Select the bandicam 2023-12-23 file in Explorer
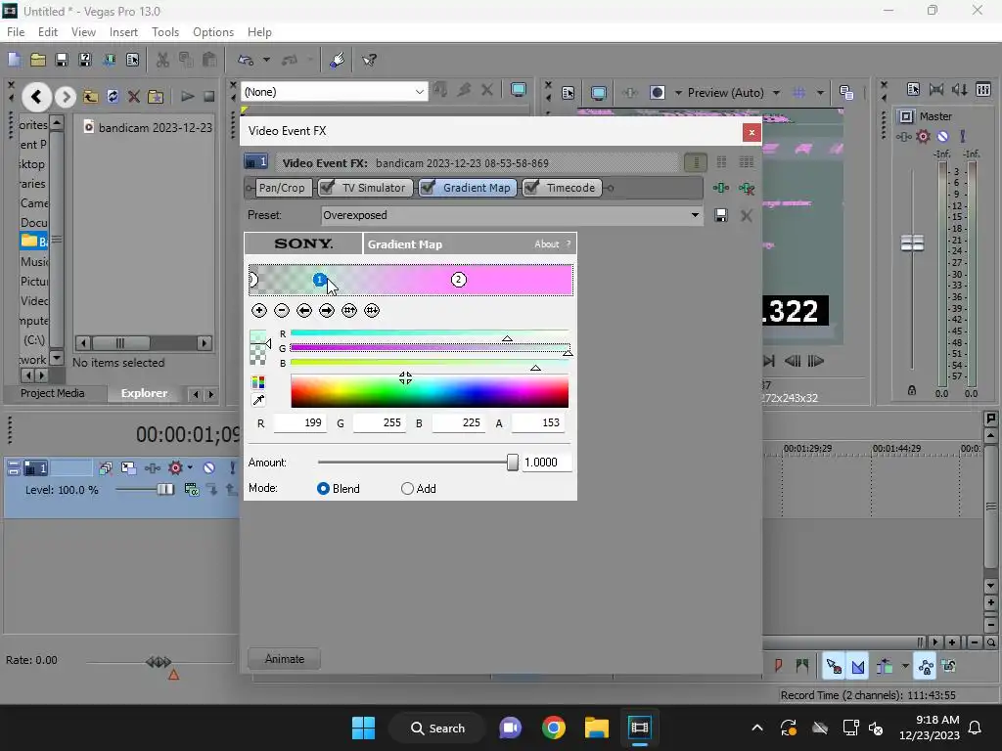Screen dimensions: 1002x751 point(149,128)
